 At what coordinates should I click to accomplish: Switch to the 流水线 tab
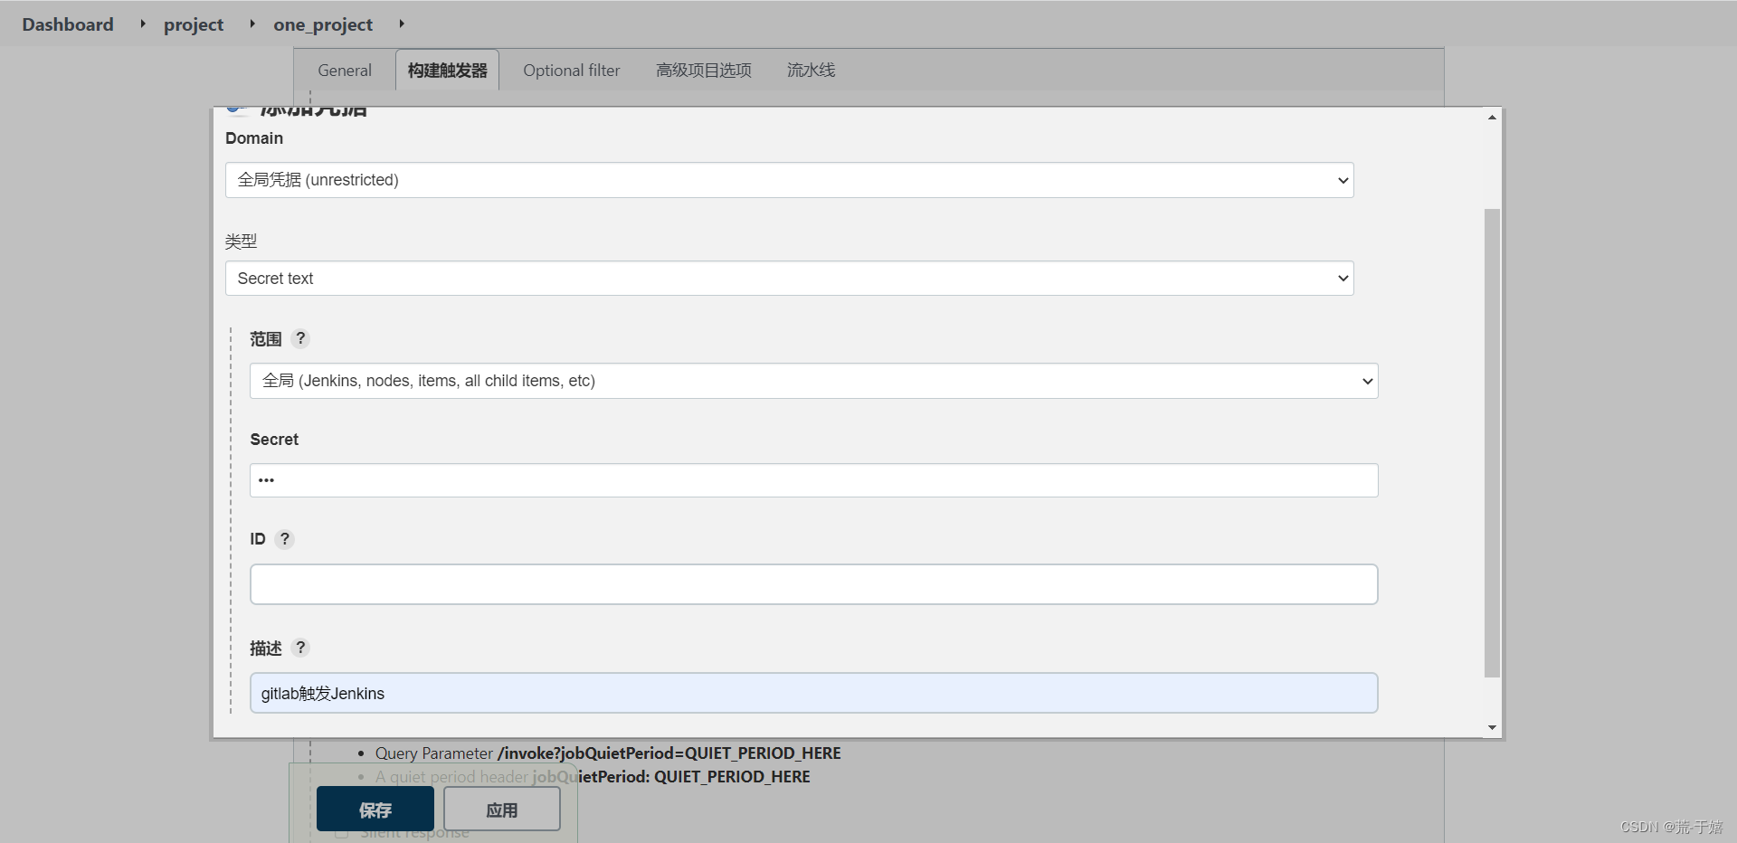[x=811, y=71]
